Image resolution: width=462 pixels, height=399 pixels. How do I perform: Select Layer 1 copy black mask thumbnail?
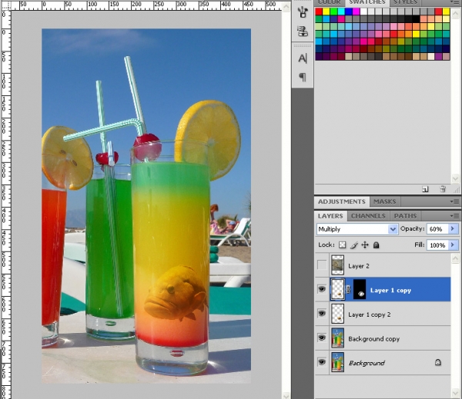tap(360, 290)
